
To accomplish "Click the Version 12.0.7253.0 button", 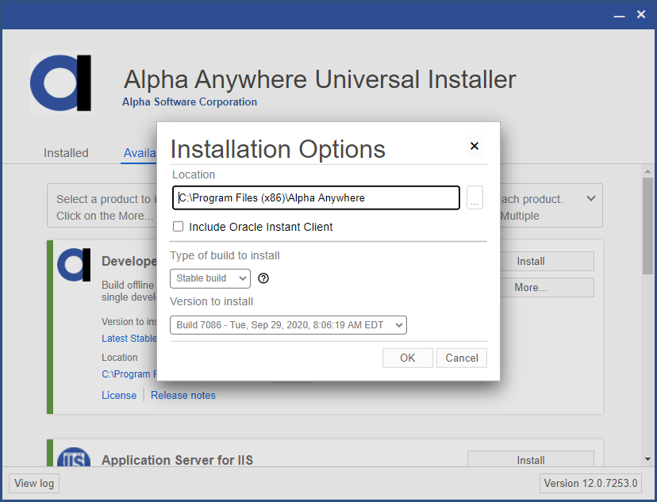I will [590, 483].
